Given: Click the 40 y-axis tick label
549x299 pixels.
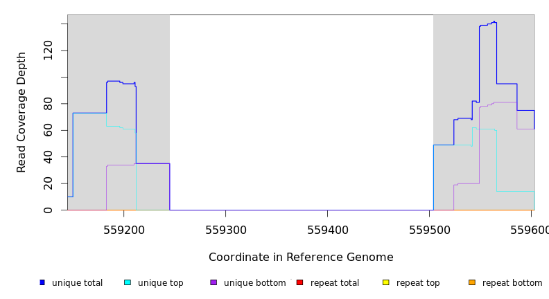Looking at the screenshot, I should tap(48, 157).
